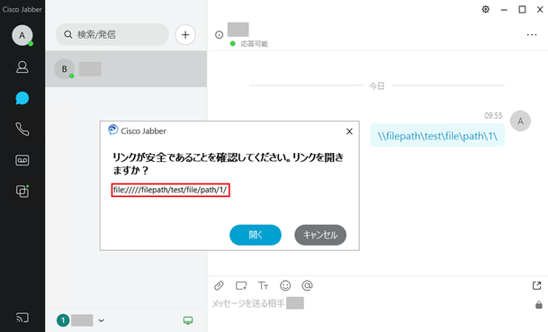The image size is (548, 332).
Task: Click the green computer device icon
Action: click(188, 320)
